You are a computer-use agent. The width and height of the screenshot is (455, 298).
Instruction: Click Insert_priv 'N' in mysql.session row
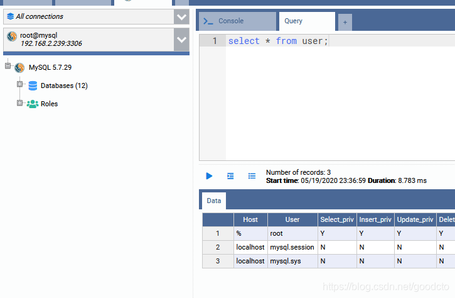coord(375,247)
